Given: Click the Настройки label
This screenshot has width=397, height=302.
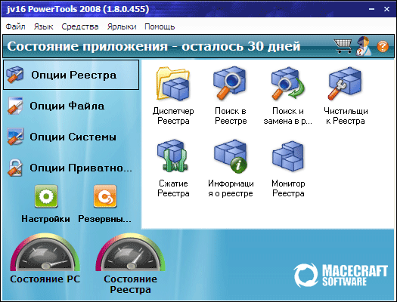Looking at the screenshot, I should (45, 219).
